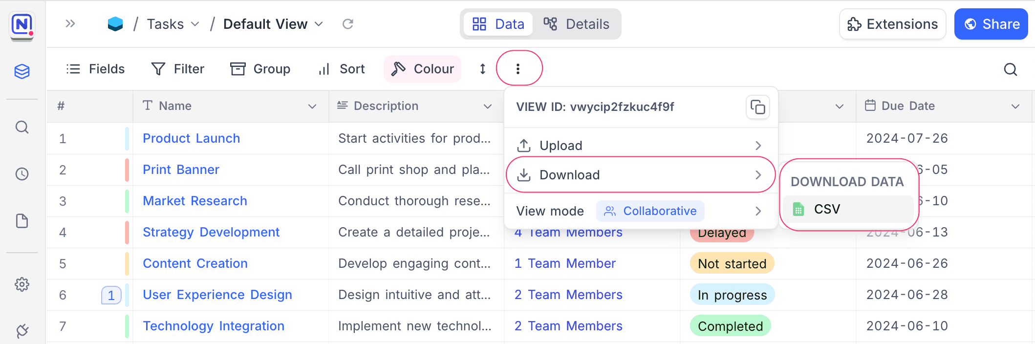
Task: Click the NocoDB logo icon
Action: point(22,24)
